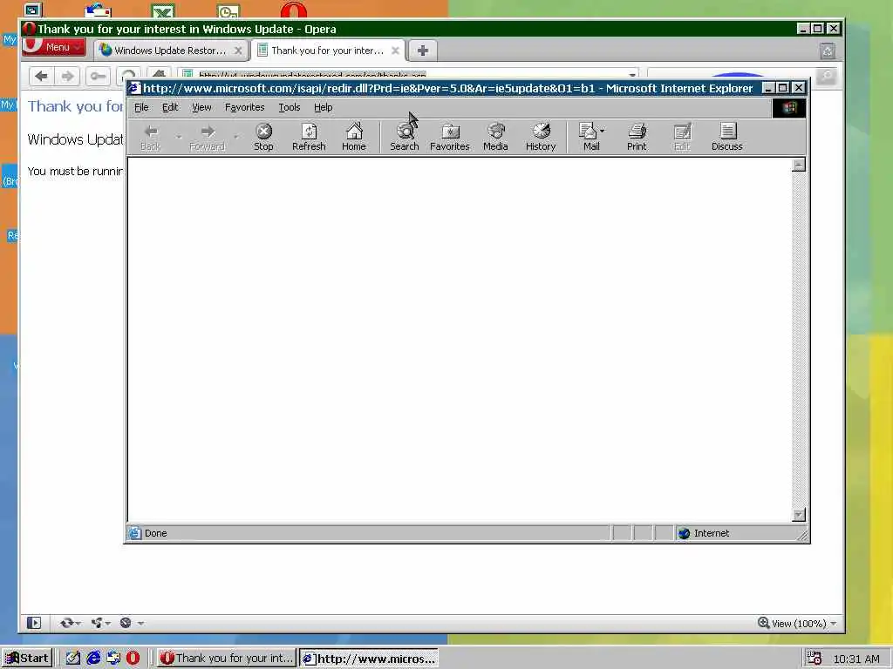Launch Internet Explorer from quick launch
The height and width of the screenshot is (669, 893).
[93, 659]
